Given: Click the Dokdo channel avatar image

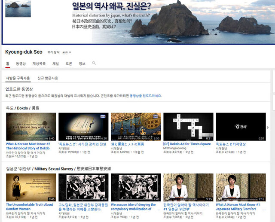Looking at the screenshot, I should (18, 9).
